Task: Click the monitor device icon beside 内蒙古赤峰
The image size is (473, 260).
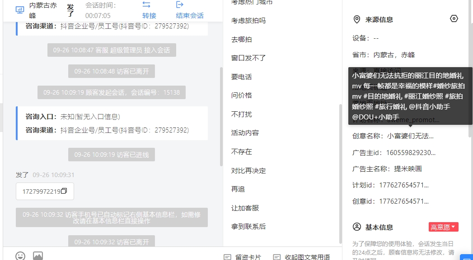Action: tap(19, 10)
